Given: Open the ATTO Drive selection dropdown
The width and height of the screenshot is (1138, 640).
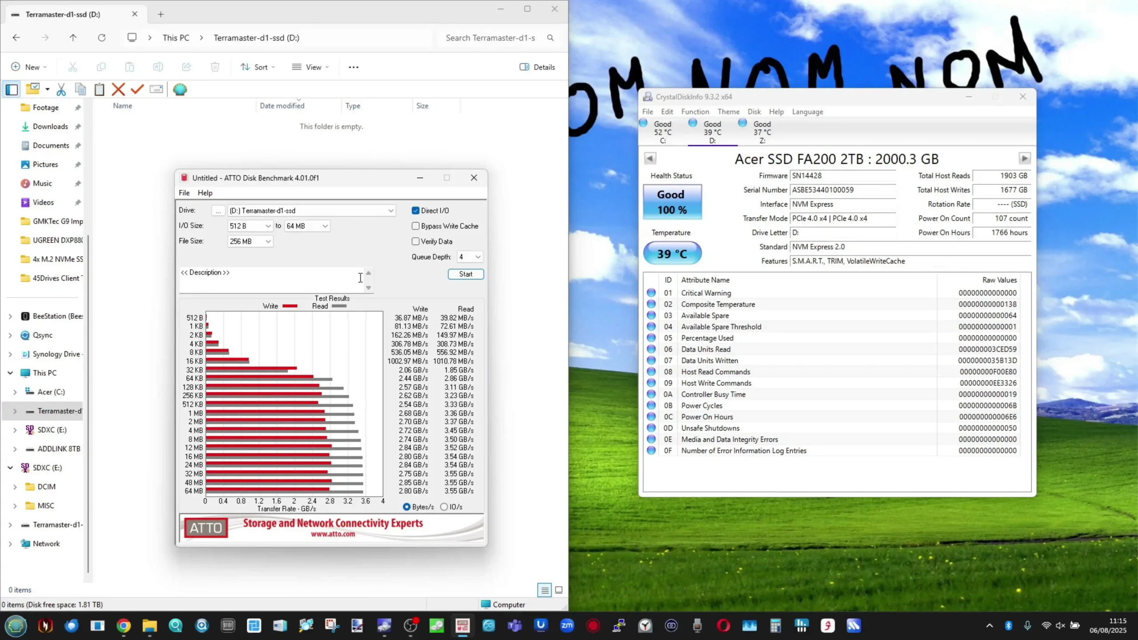Looking at the screenshot, I should [312, 211].
